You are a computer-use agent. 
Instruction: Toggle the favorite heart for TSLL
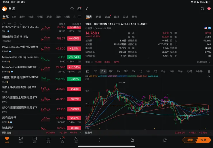point(209,9)
